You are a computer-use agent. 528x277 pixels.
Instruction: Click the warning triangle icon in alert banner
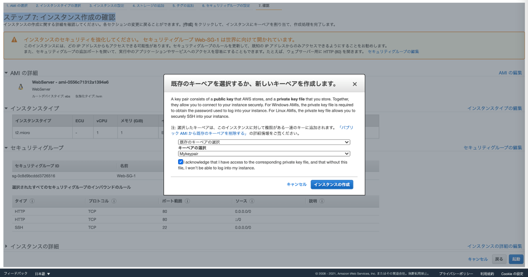pyautogui.click(x=14, y=40)
